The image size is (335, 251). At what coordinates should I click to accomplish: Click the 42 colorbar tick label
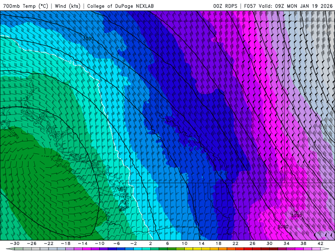[320, 243]
